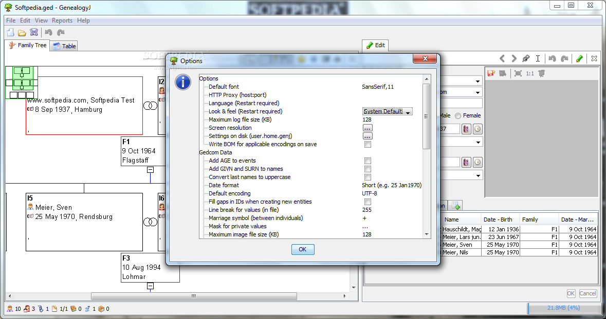606x319 pixels.
Task: Switch to the Table tab
Action: (64, 46)
